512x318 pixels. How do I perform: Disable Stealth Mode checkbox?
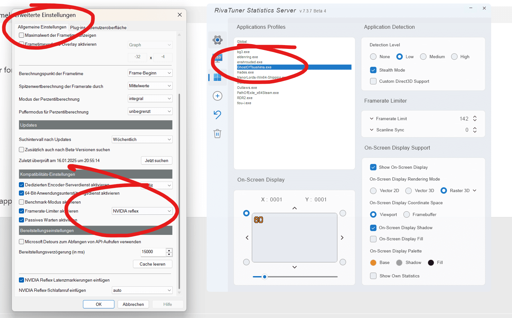[373, 70]
